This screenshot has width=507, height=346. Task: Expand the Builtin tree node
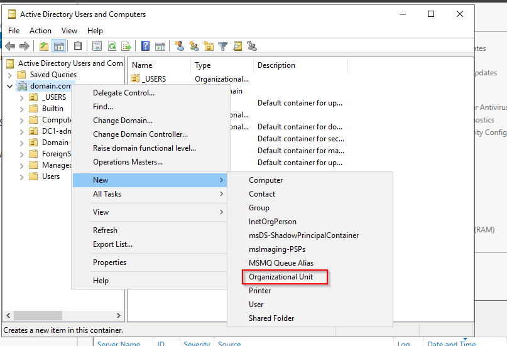point(21,109)
